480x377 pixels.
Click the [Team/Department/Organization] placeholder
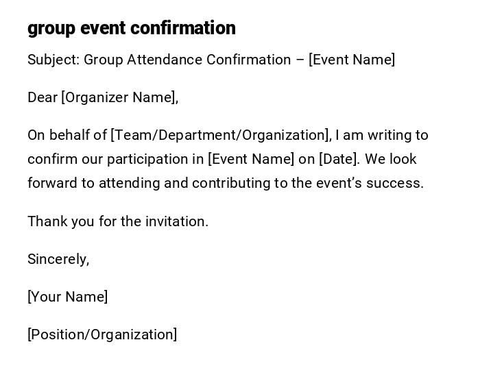(221, 135)
